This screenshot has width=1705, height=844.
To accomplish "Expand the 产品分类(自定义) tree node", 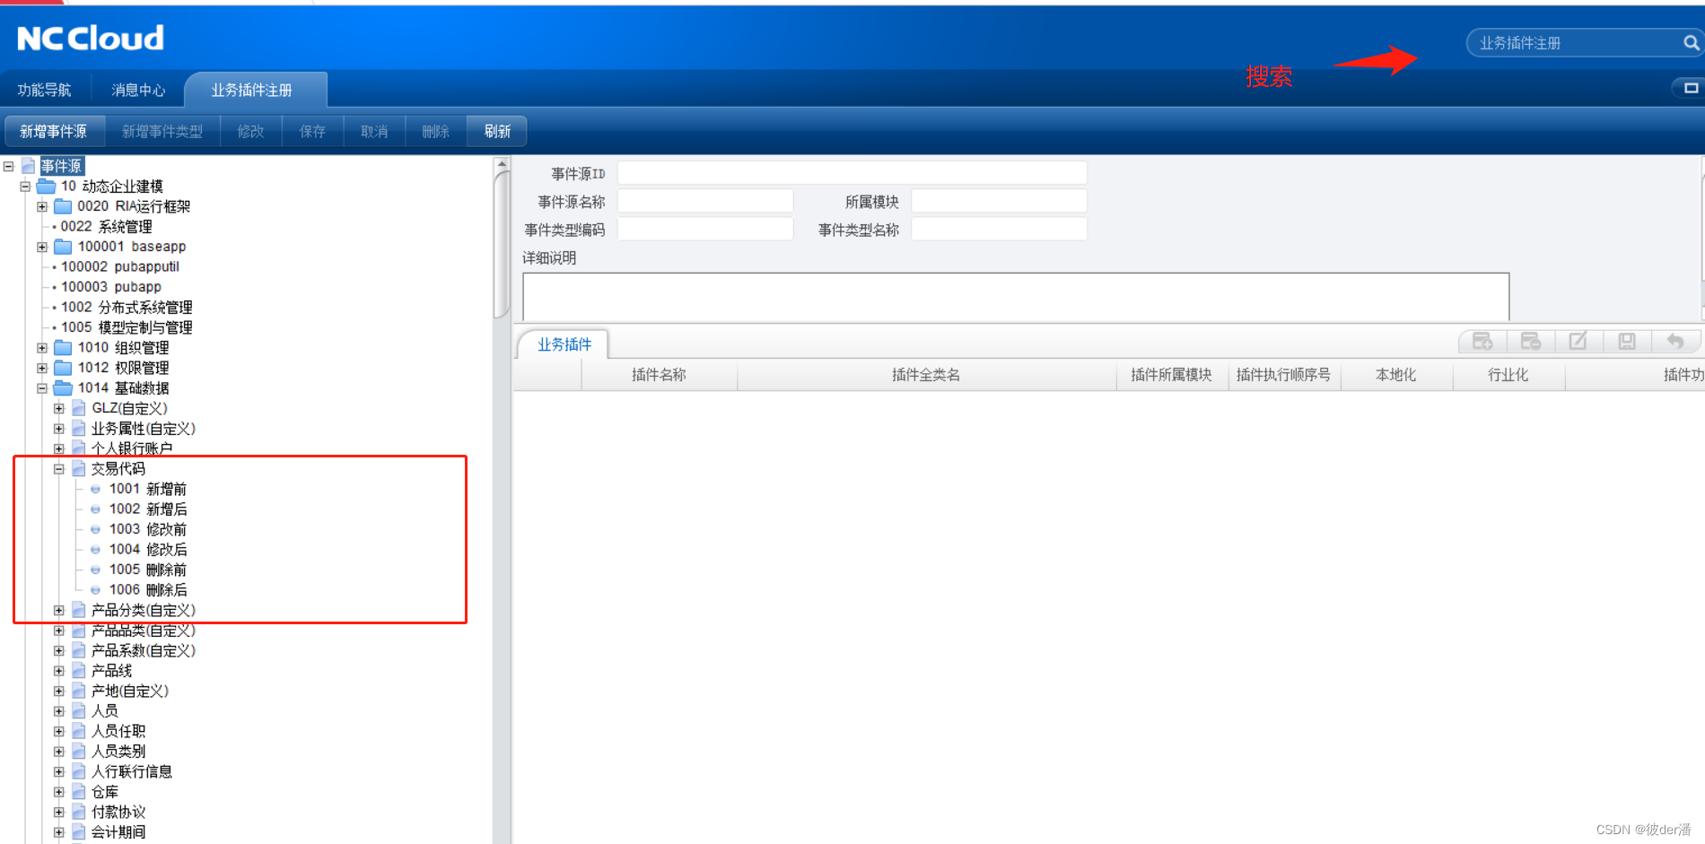I will tap(58, 610).
